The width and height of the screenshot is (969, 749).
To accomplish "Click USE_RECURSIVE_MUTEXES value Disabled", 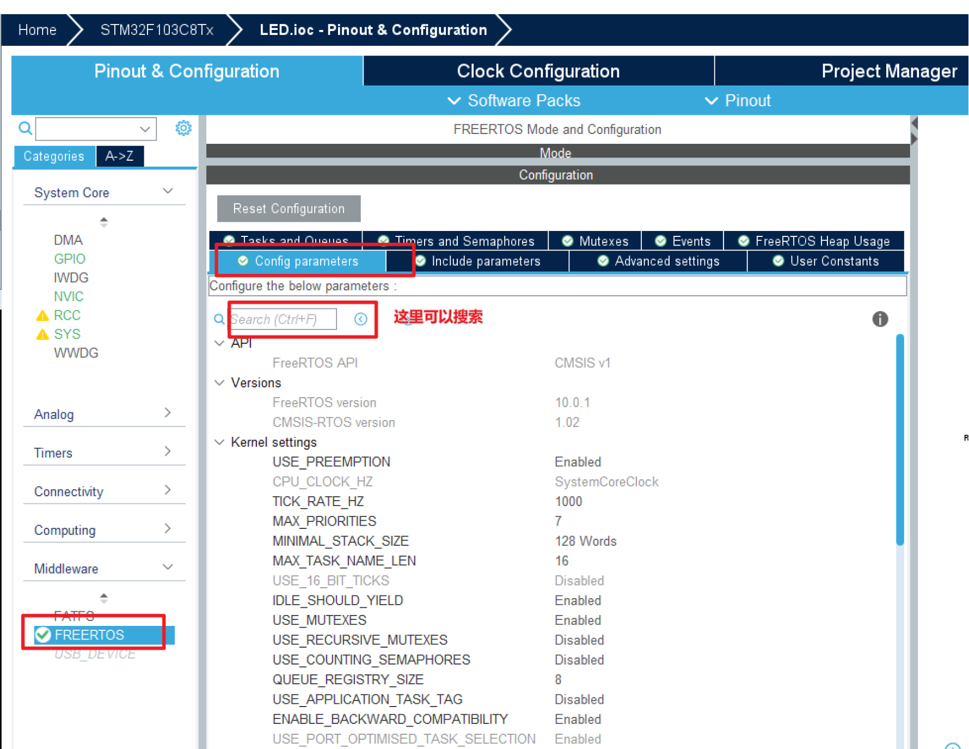I will click(579, 640).
